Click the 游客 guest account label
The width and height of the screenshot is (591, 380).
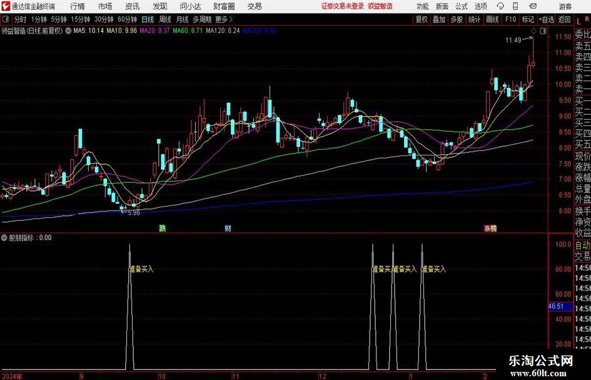[x=565, y=6]
